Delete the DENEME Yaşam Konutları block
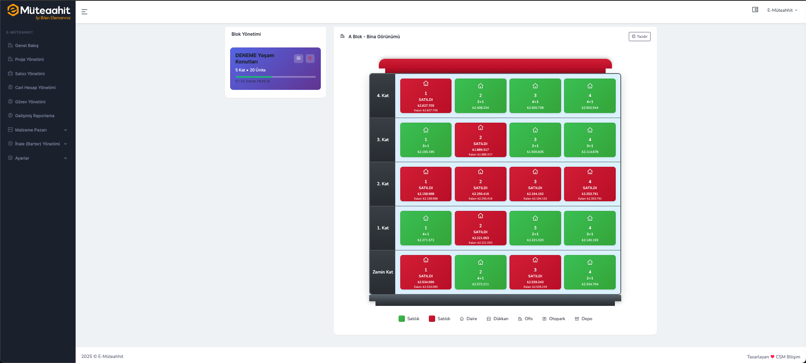 point(310,58)
